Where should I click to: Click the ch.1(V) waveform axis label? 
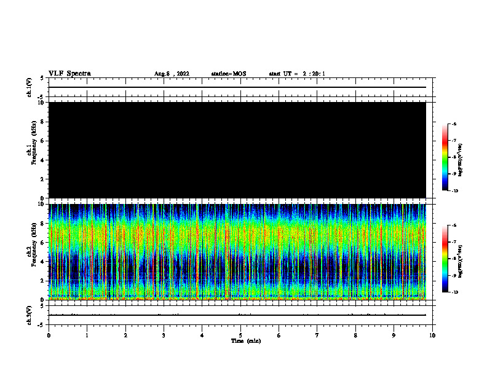click(x=29, y=87)
